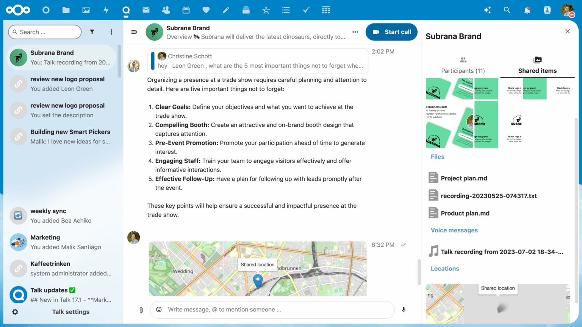Screen dimensions: 582x327
Task: Start a call in Subrana Brand
Action: point(391,32)
